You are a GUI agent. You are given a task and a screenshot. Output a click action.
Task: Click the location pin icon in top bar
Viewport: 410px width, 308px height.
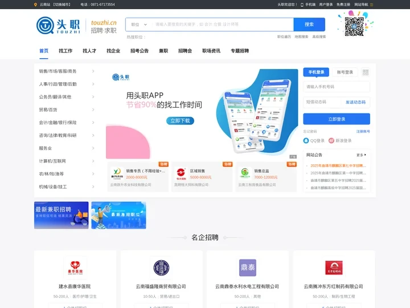click(35, 5)
